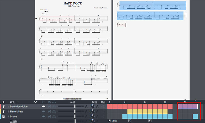Open the 音轨 options menu (three dots)
Screen dimensions: 205x123
(x=17, y=102)
